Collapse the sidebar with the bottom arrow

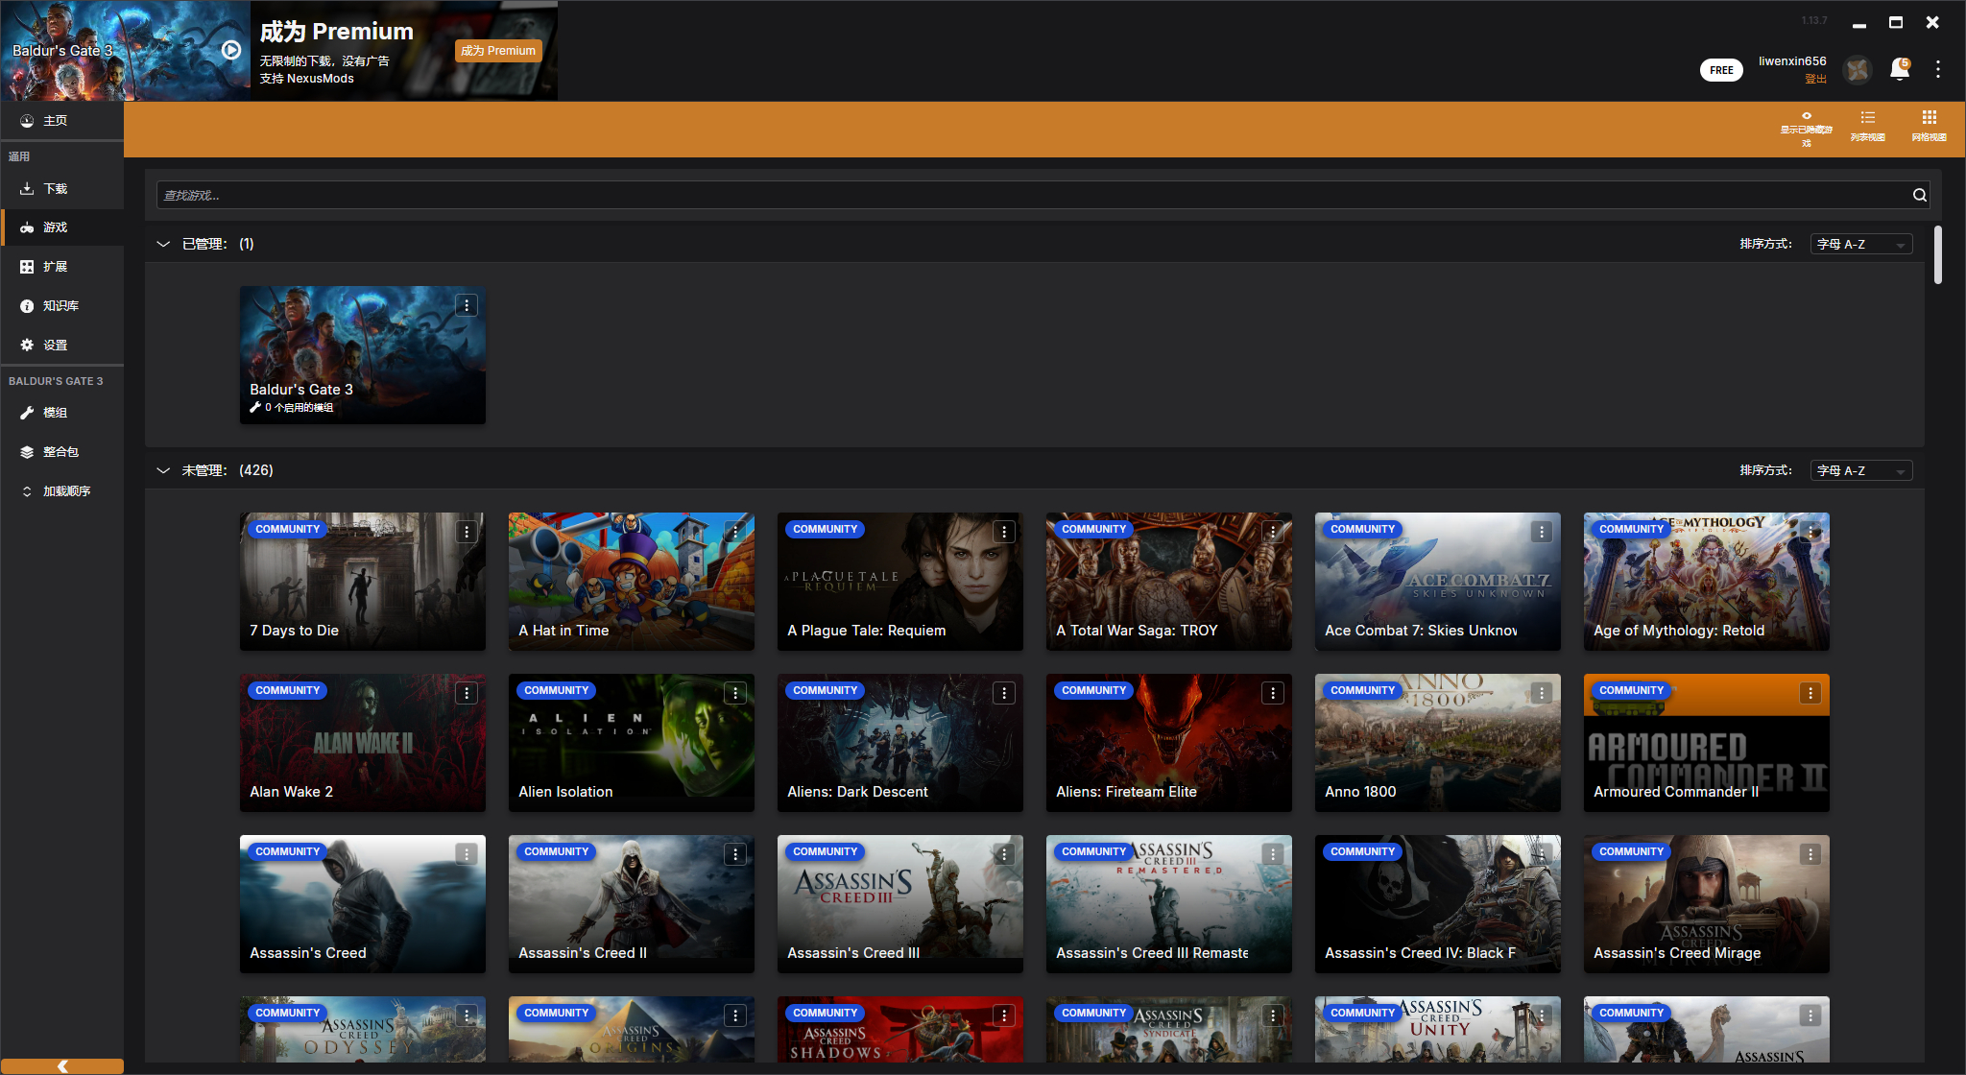[x=62, y=1065]
